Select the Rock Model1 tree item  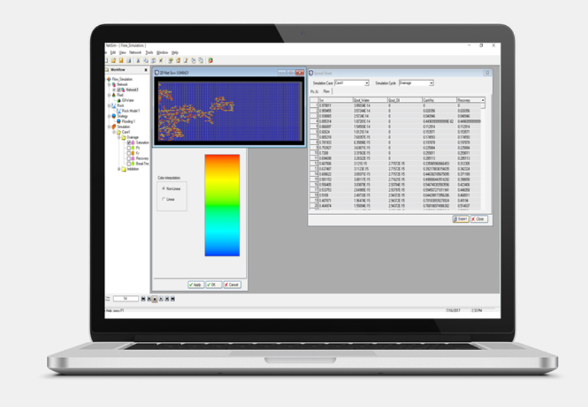(130, 111)
